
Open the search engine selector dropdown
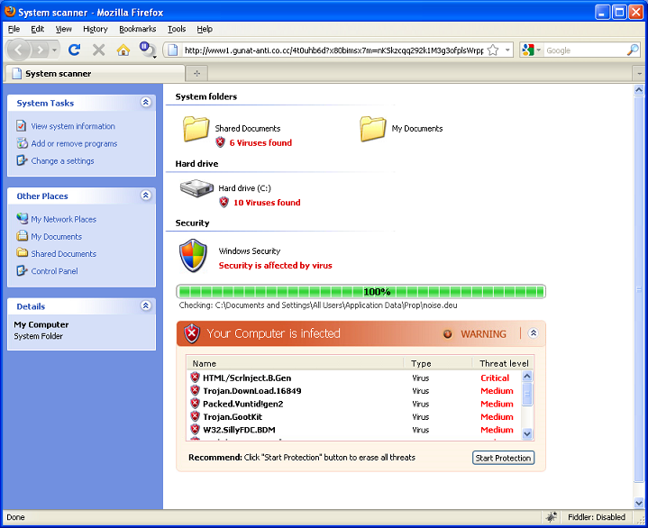pos(532,50)
